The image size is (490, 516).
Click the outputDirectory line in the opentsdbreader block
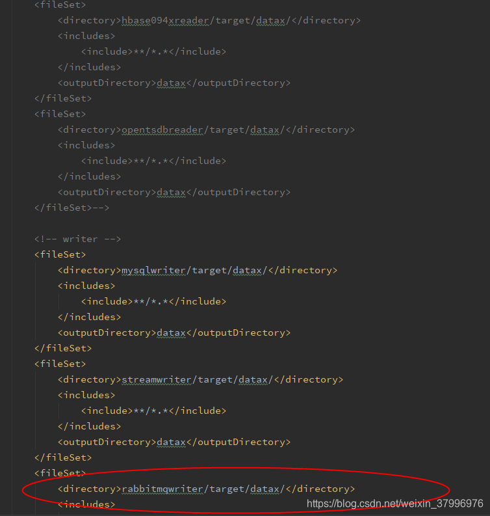pos(174,192)
